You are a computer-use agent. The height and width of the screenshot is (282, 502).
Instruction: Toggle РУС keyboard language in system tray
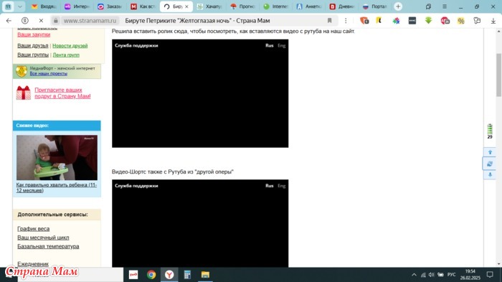click(x=451, y=275)
